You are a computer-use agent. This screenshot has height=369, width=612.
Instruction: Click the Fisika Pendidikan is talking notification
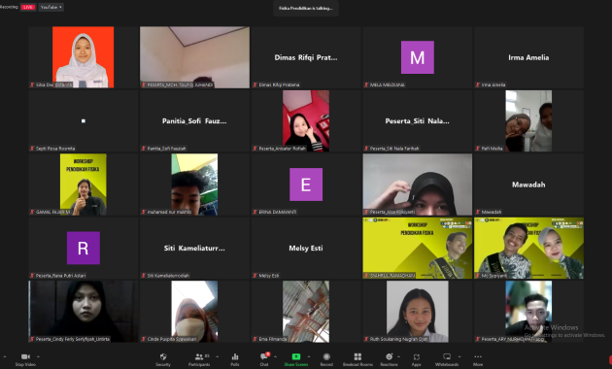[x=306, y=8]
